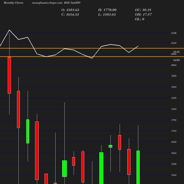Click the 1895 price axis label

coord(174,98)
